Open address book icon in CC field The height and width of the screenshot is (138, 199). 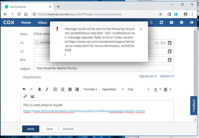tap(170, 51)
